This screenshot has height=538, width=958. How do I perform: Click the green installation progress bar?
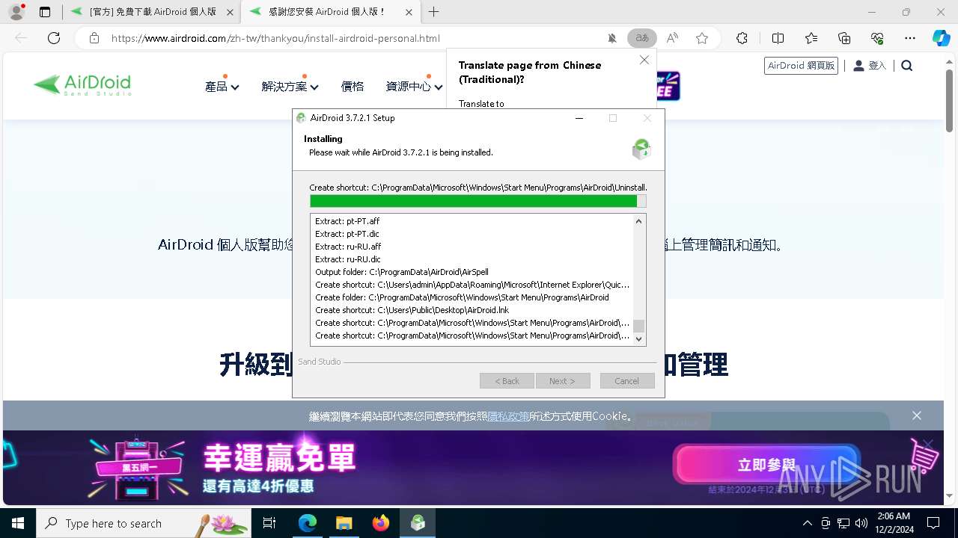click(478, 201)
